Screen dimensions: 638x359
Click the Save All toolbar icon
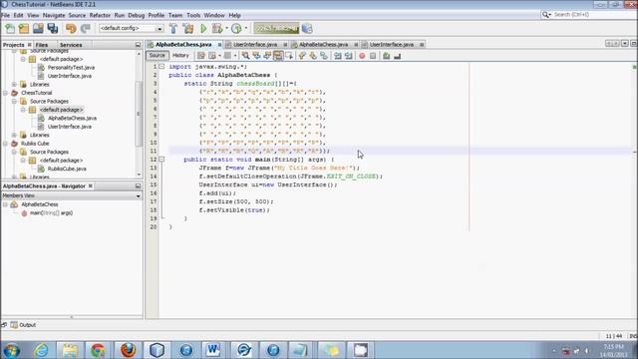pos(53,29)
